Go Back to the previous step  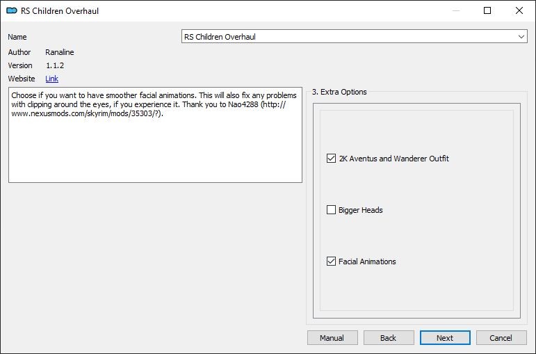pos(389,338)
